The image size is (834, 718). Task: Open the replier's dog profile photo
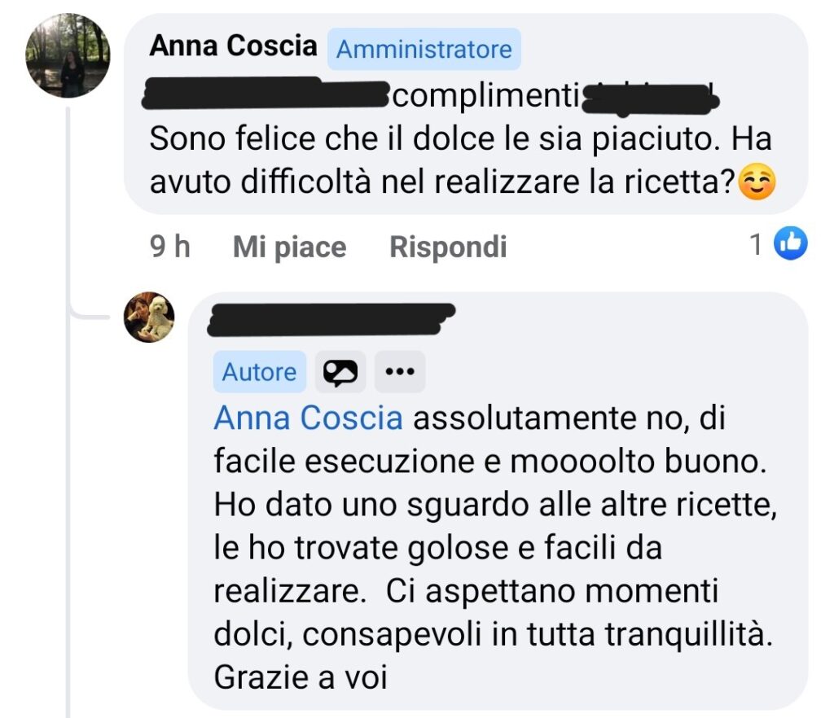(149, 317)
